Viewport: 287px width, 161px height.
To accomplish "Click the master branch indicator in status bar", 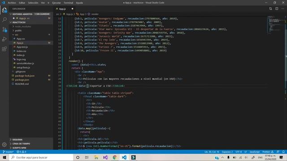I will (x=8, y=152).
